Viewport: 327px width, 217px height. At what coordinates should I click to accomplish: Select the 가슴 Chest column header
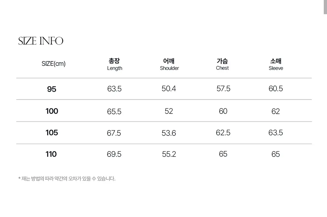tap(222, 64)
